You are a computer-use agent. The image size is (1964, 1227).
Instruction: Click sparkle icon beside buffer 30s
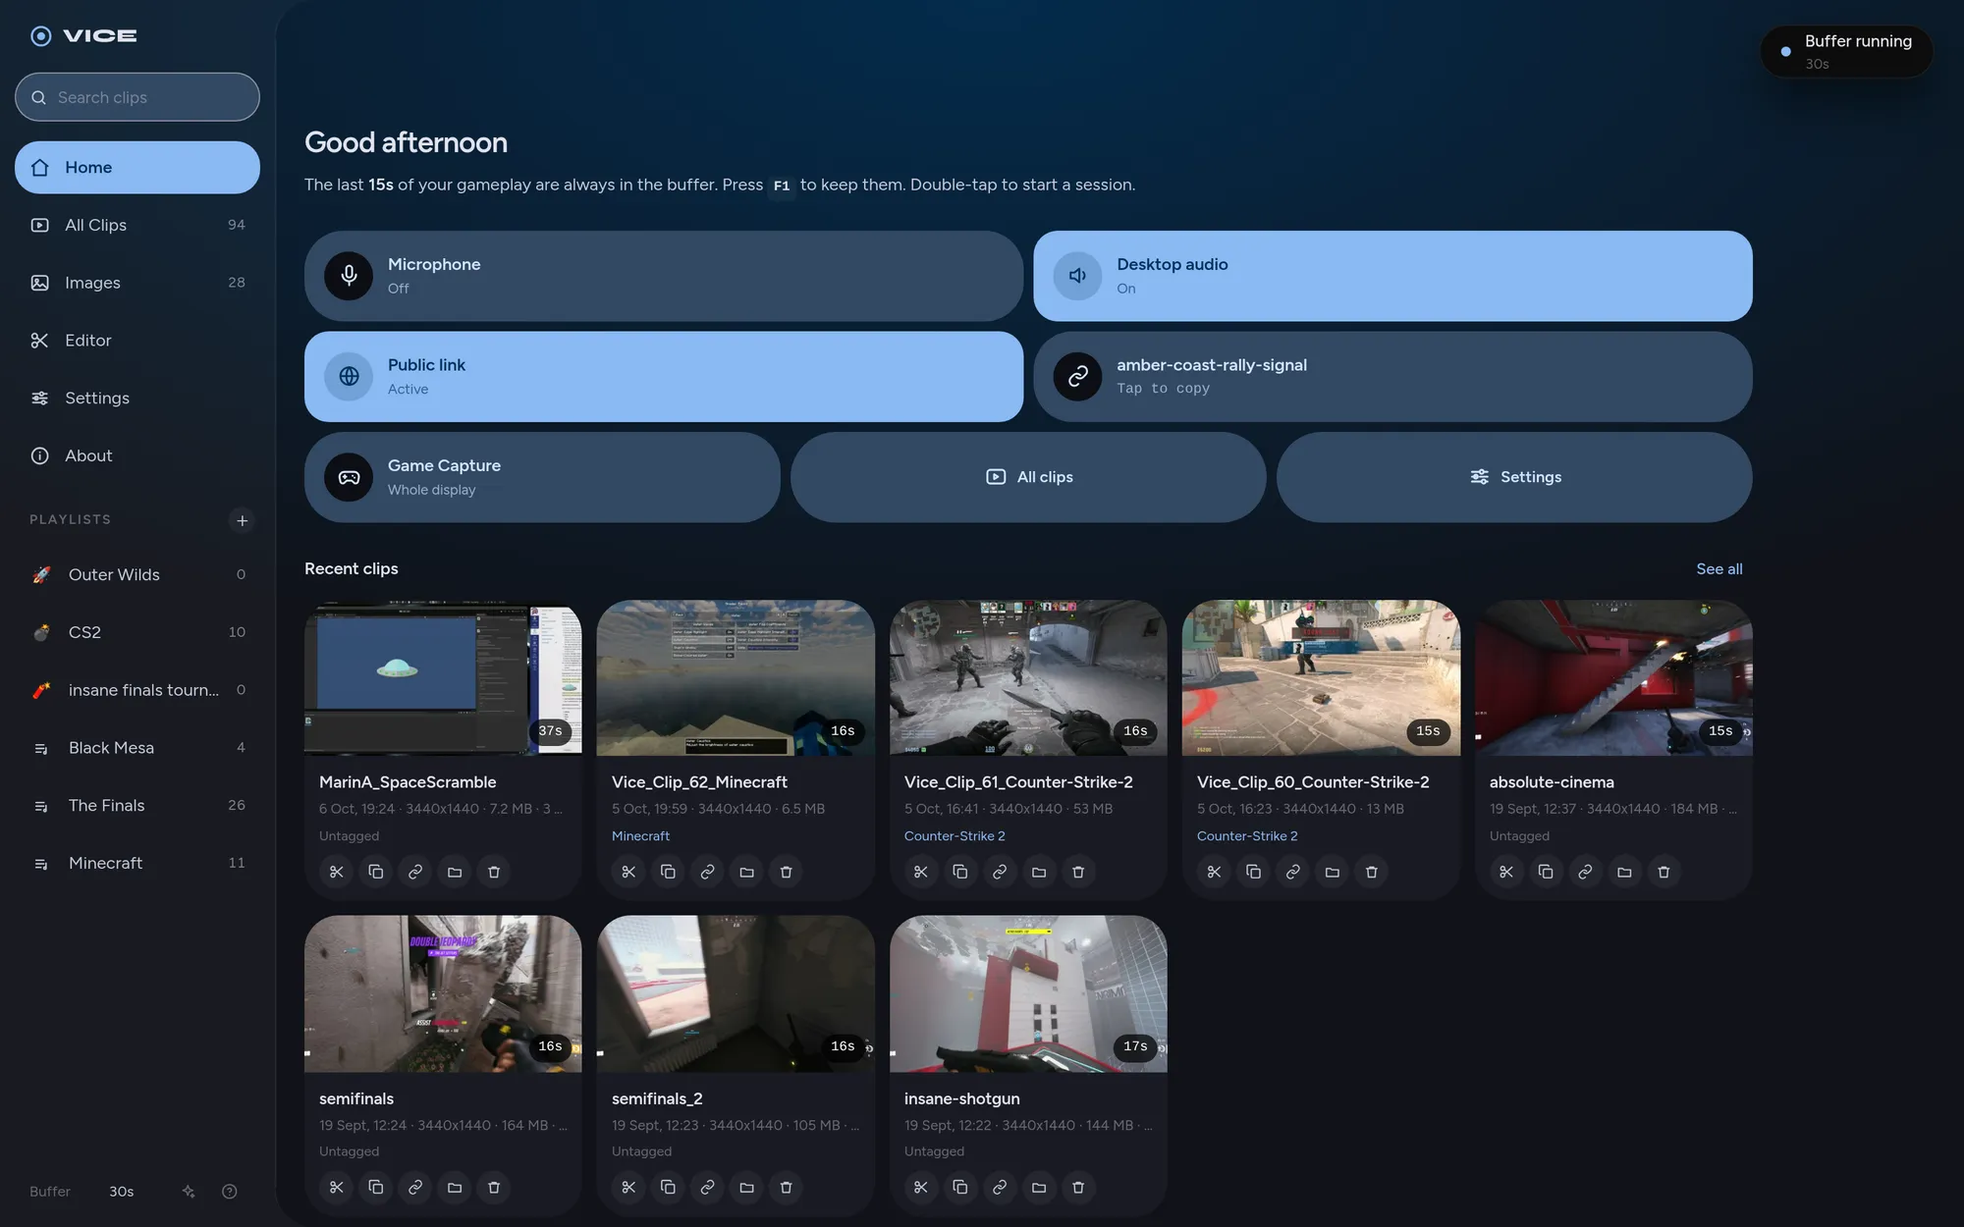pyautogui.click(x=189, y=1192)
